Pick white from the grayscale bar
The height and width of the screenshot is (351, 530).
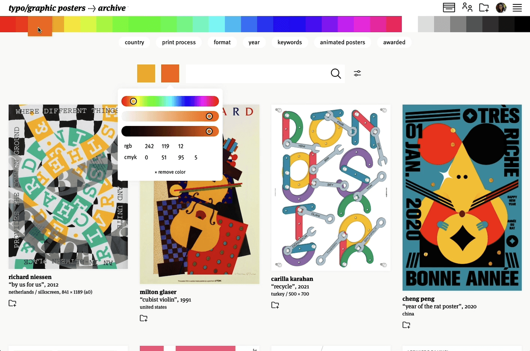tap(409, 24)
